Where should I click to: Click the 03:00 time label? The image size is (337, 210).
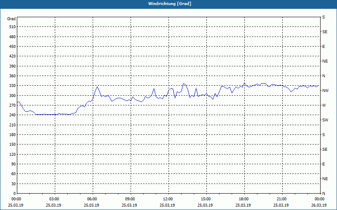(x=55, y=199)
